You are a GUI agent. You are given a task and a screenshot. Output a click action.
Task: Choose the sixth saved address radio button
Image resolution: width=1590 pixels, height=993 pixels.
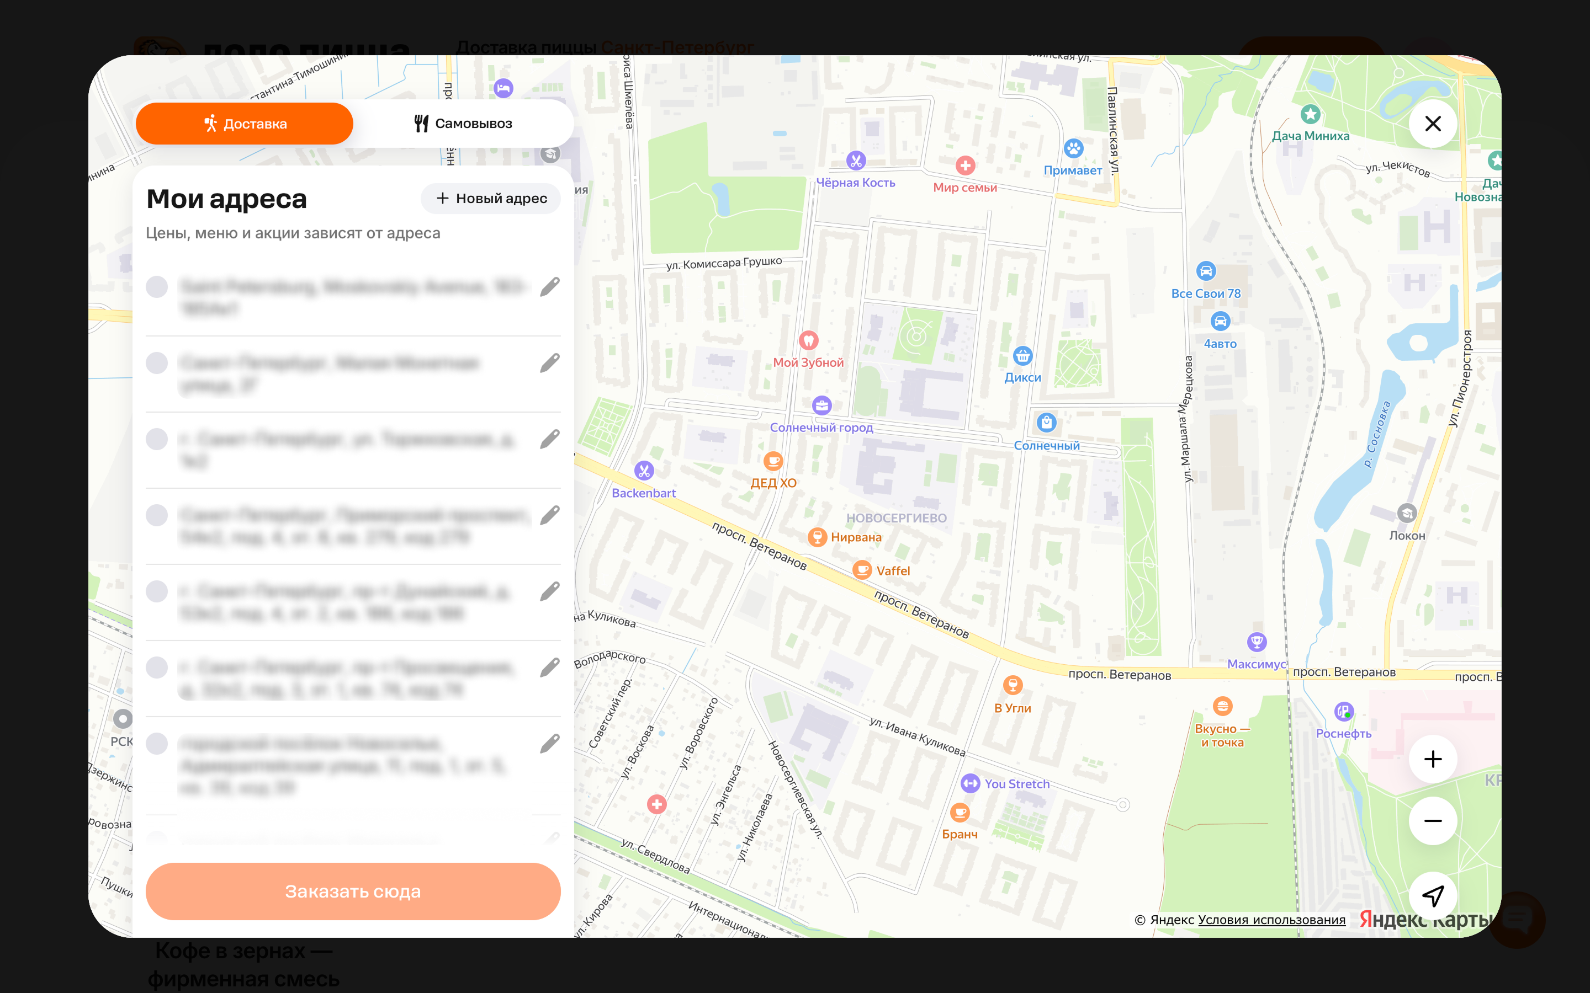click(156, 668)
